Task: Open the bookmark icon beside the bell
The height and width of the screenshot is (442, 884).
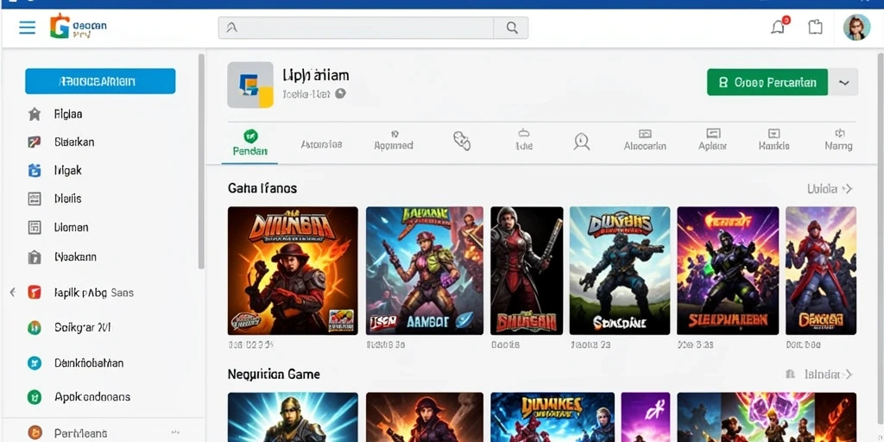Action: pos(815,27)
